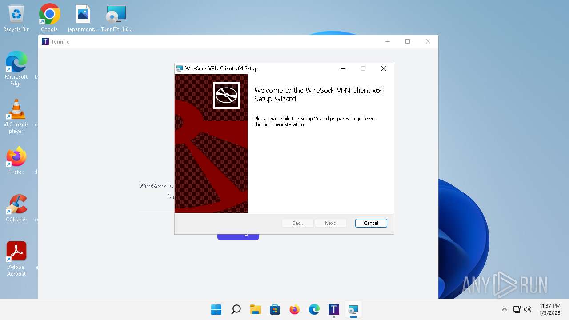This screenshot has height=320, width=569.
Task: Click the disabled Next button in setup wizard
Action: click(x=330, y=223)
